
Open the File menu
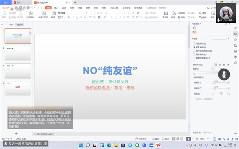[6, 8]
